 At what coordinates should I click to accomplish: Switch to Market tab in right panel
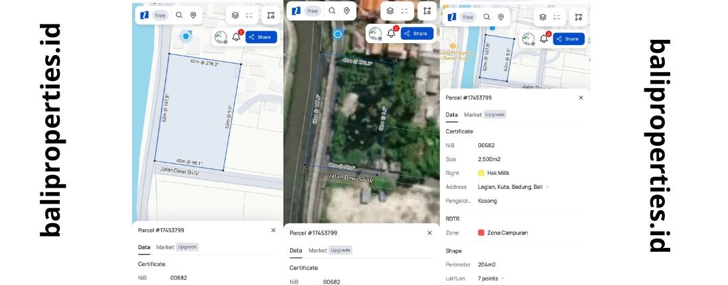pos(473,115)
